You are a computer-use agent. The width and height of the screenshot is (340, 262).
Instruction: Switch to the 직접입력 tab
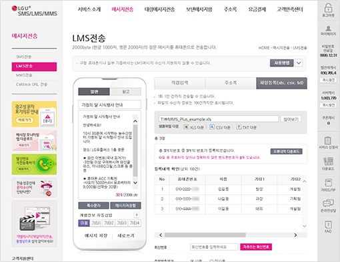[x=179, y=83]
